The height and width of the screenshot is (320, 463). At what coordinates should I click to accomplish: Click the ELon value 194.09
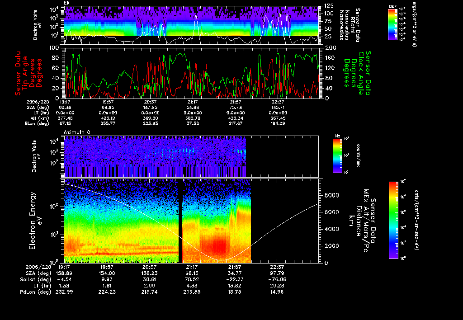click(x=278, y=124)
